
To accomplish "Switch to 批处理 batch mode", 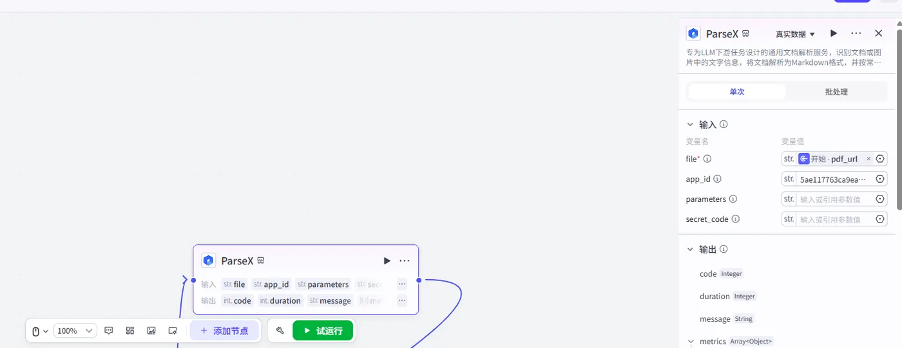I will tap(836, 92).
